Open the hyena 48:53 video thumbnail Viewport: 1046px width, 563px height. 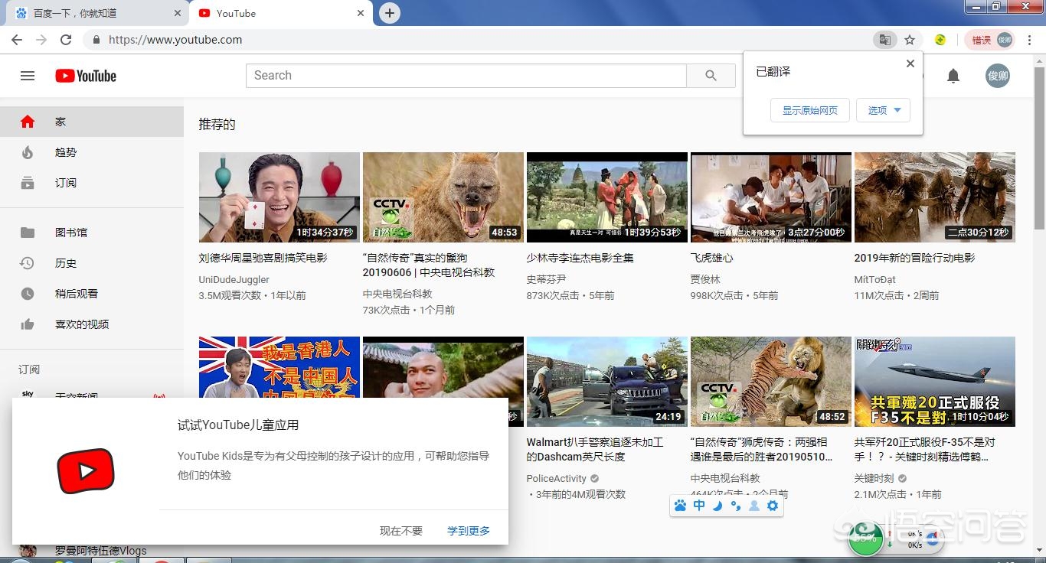(x=443, y=197)
